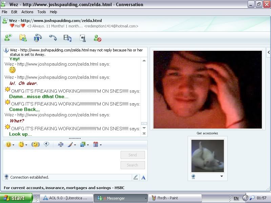Start a video call via the toolbar
Image resolution: width=271 pixels, height=203 pixels.
tap(38, 38)
